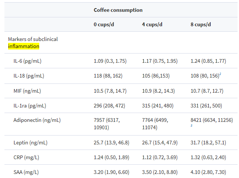
Task: Select the 4 cups/d column header
Action: click(152, 24)
